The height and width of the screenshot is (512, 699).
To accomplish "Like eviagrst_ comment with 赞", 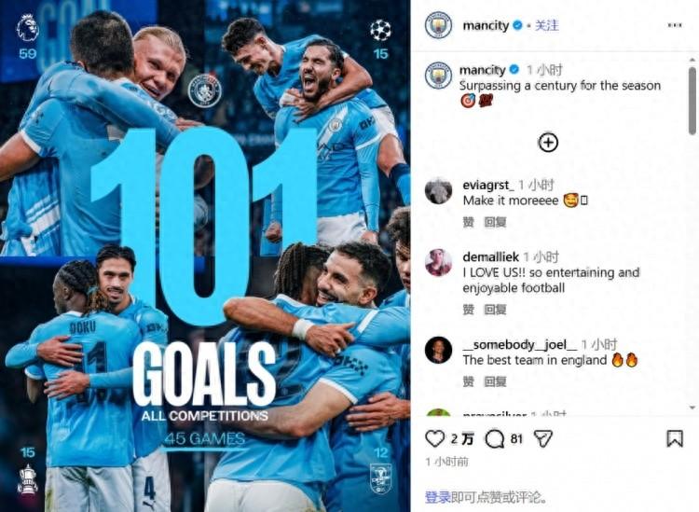I will [x=468, y=222].
